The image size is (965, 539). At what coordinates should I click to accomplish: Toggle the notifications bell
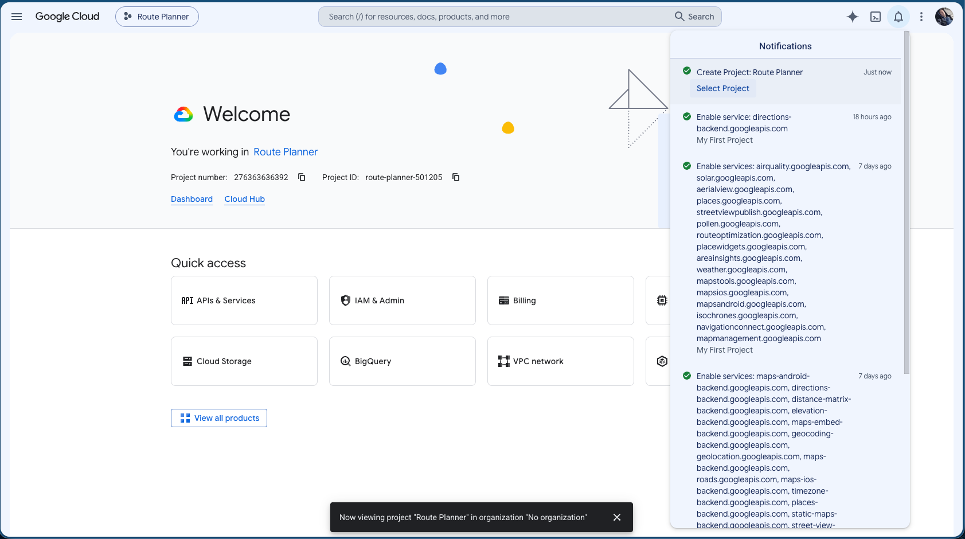(x=898, y=17)
